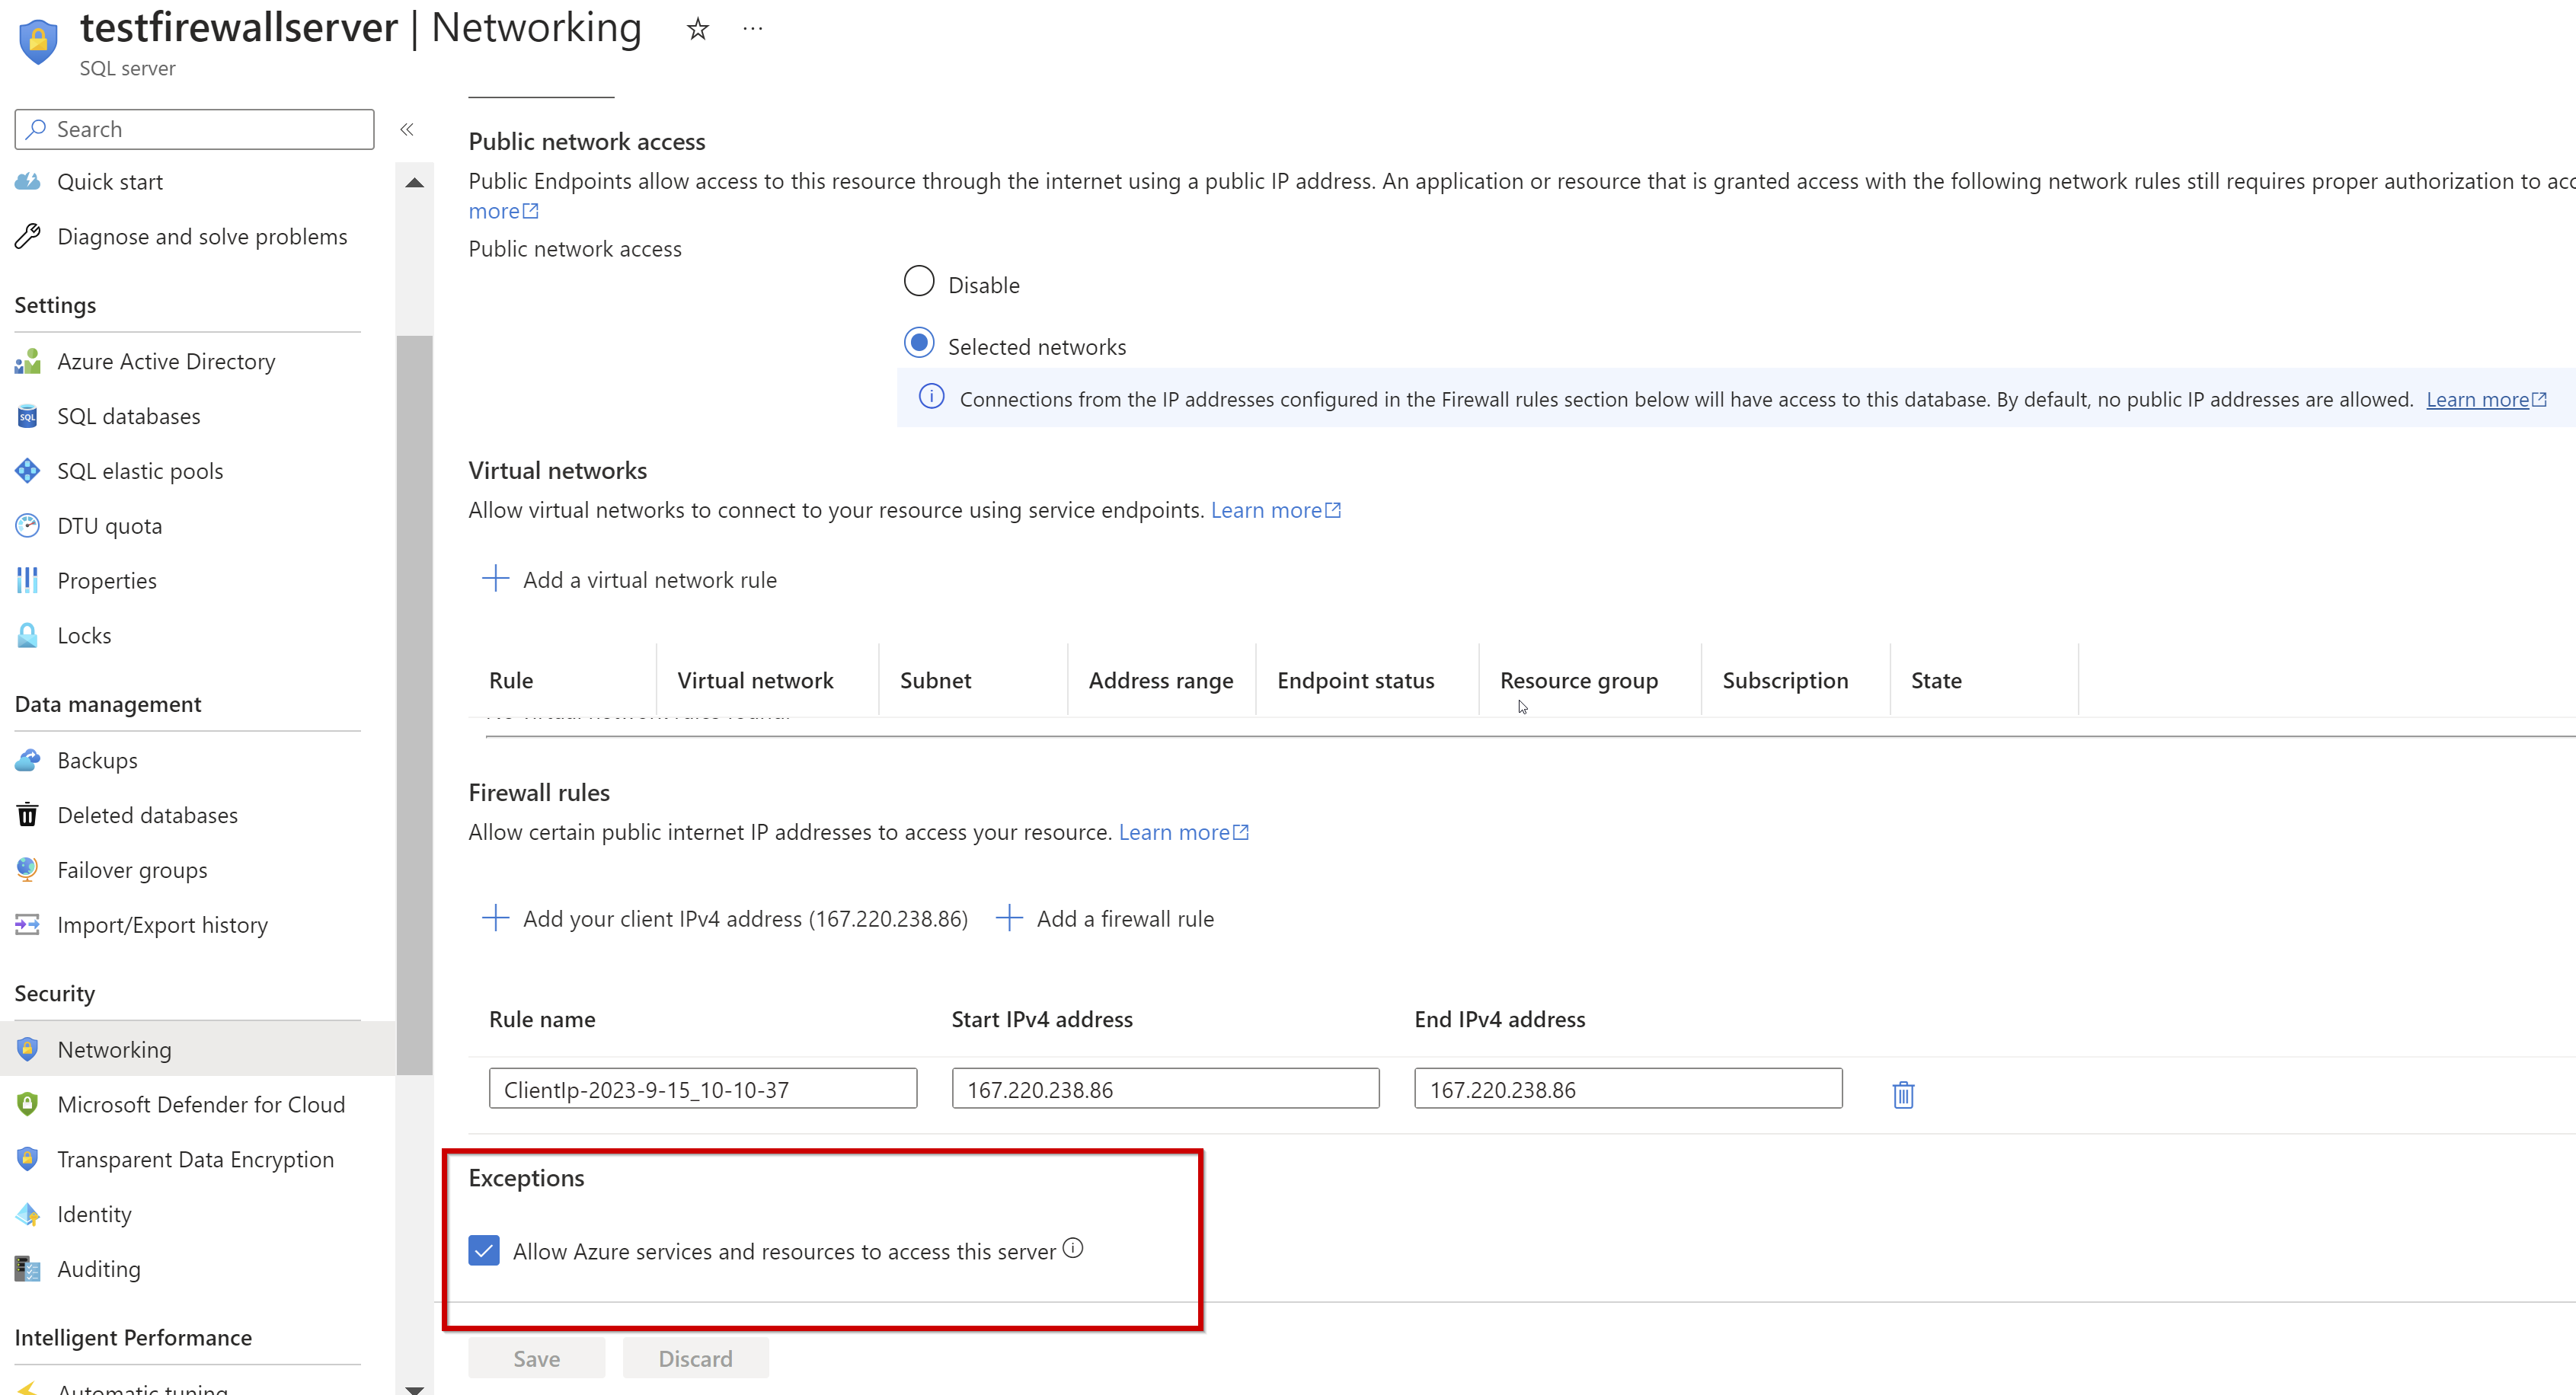
Task: Delete the ClientIp firewall rule via trash icon
Action: pyautogui.click(x=1903, y=1094)
